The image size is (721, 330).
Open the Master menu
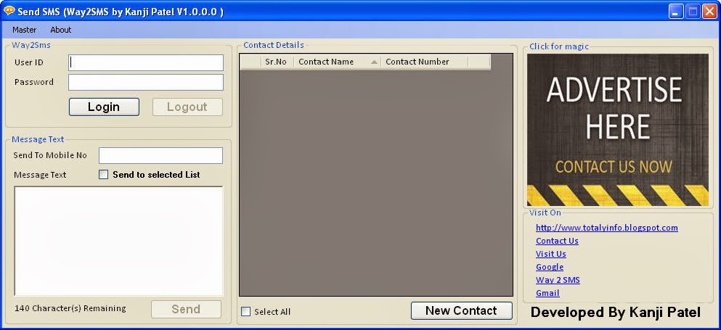coord(25,30)
